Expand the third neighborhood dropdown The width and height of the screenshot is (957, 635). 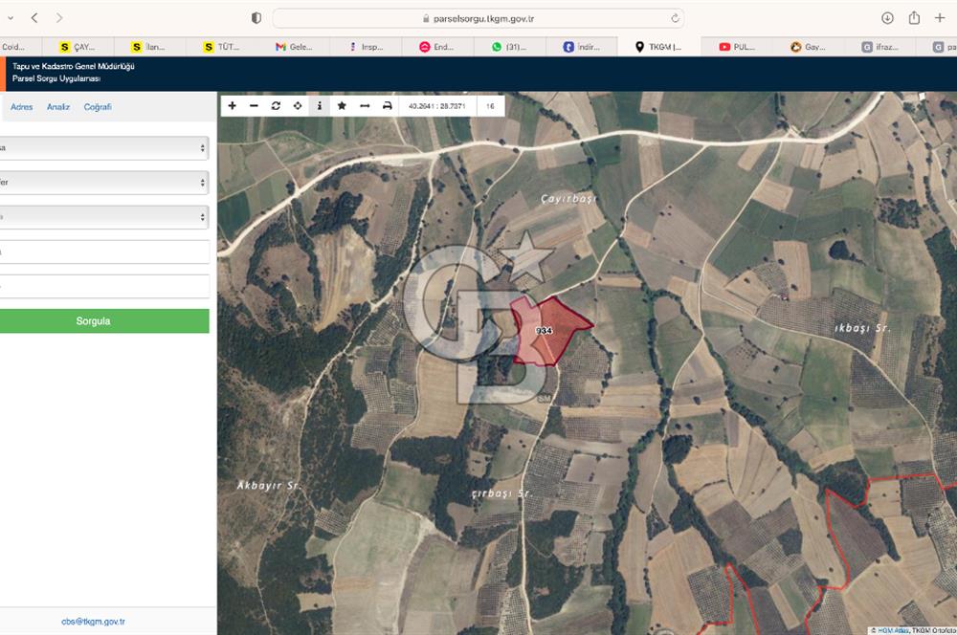click(x=103, y=217)
